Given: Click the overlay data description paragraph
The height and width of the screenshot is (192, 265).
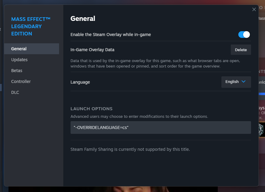Looking at the screenshot, I should (x=155, y=63).
